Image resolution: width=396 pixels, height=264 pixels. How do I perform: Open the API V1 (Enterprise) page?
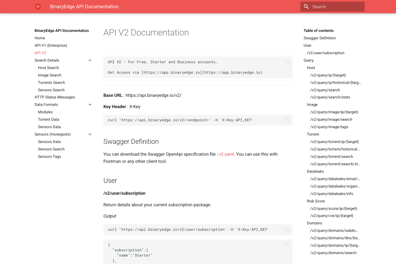pyautogui.click(x=51, y=45)
